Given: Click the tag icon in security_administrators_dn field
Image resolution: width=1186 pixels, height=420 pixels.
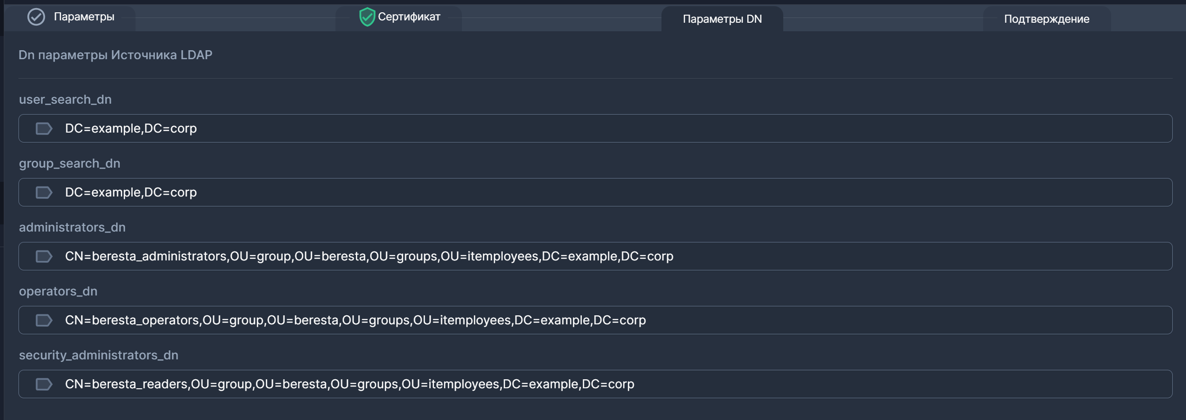Looking at the screenshot, I should pos(44,384).
